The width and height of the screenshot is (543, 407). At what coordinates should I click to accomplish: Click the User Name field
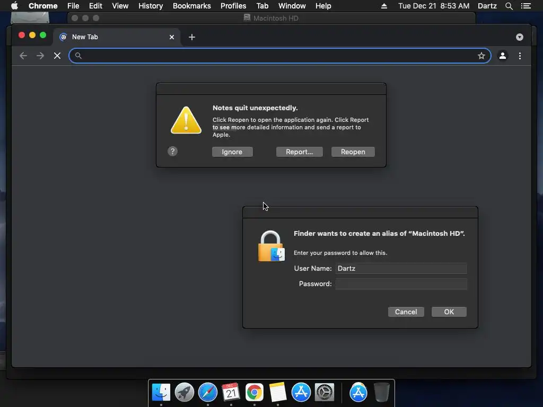pyautogui.click(x=401, y=269)
